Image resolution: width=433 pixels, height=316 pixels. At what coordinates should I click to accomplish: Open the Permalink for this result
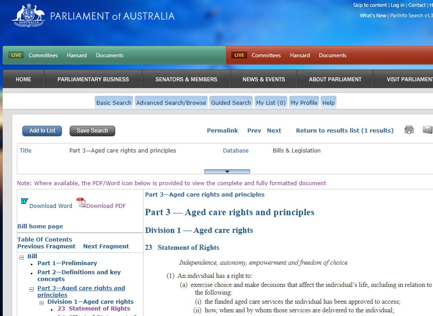coord(222,130)
